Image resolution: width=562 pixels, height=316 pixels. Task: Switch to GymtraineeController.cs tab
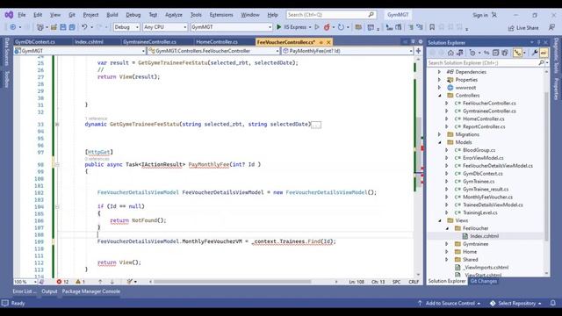coord(149,42)
